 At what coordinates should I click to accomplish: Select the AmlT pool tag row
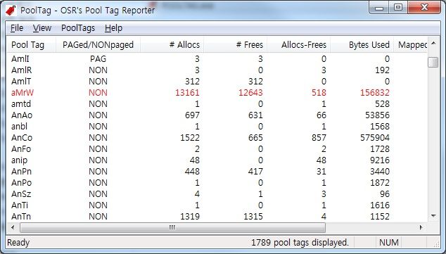click(217, 82)
